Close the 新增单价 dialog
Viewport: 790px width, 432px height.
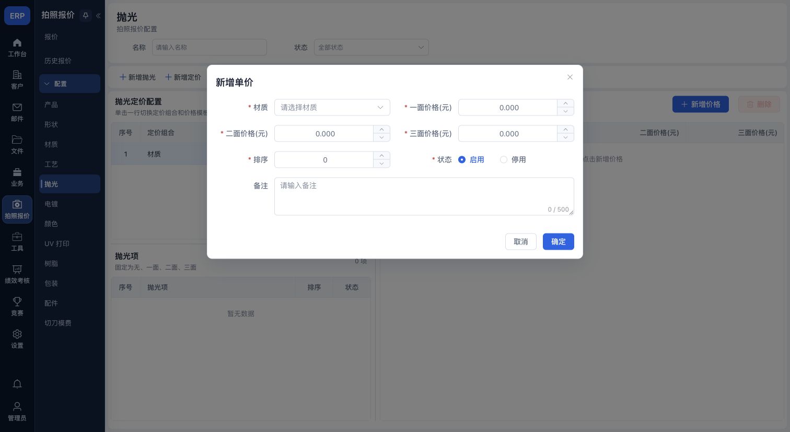point(570,77)
